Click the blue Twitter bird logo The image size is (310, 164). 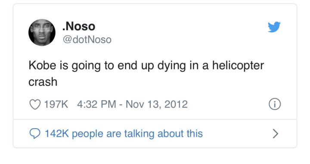tap(274, 27)
